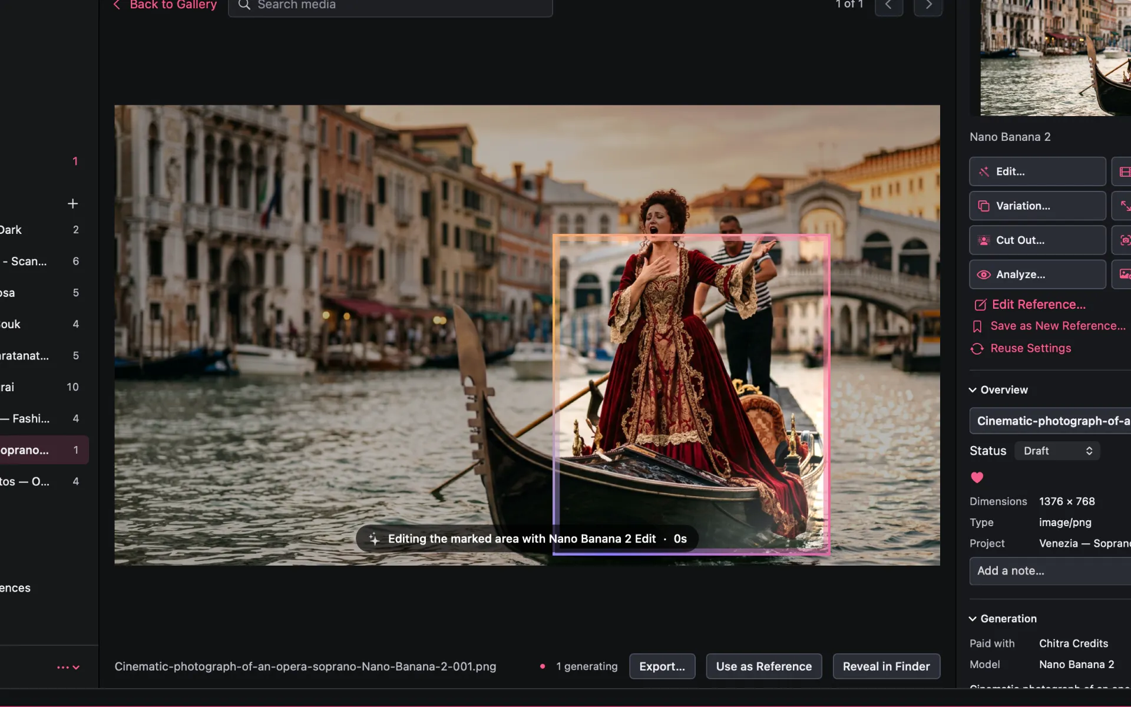Click Reveal in Finder button

(x=886, y=666)
